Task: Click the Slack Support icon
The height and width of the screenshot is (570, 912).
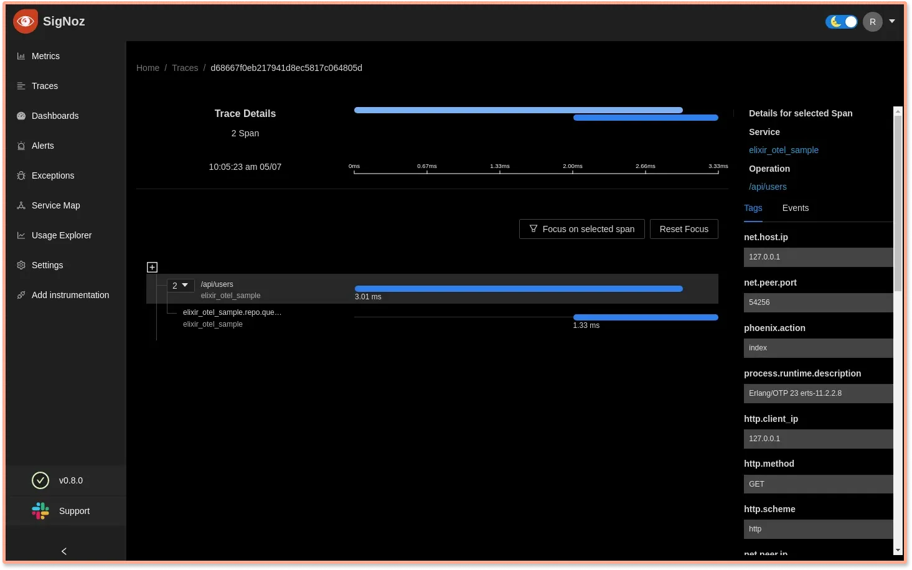Action: [40, 511]
